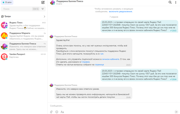Open the В сети status selector
This screenshot has height=114, width=180.
click(7, 2)
